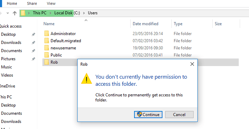Expand chevron after Local Disk (C:) in path

(x=84, y=13)
